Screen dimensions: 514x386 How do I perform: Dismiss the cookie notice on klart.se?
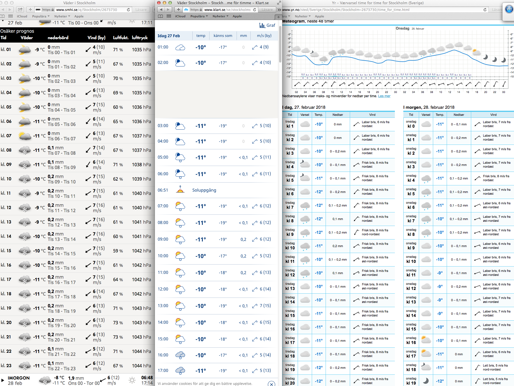[271, 384]
